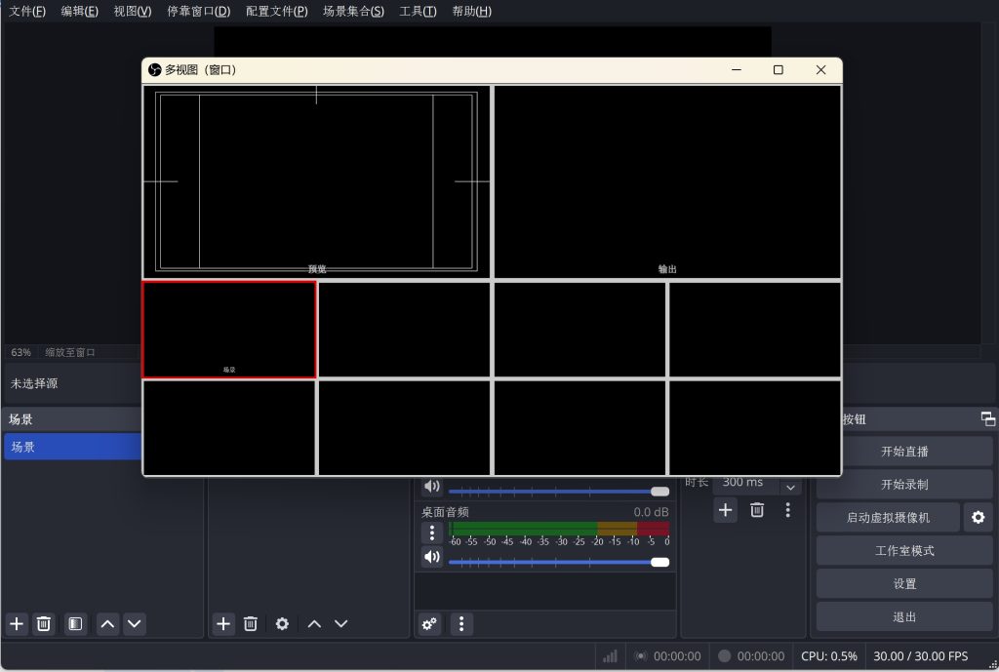
Task: Open the 文件(F) menu
Action: click(x=27, y=11)
